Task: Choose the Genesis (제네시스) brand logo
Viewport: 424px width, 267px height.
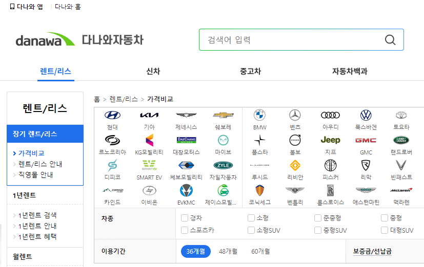Action: (186, 115)
